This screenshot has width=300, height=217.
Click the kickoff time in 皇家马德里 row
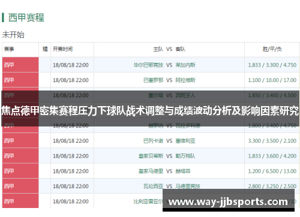pos(71,171)
